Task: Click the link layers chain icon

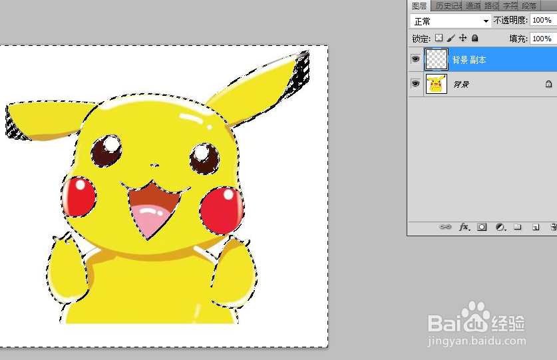Action: coord(445,227)
